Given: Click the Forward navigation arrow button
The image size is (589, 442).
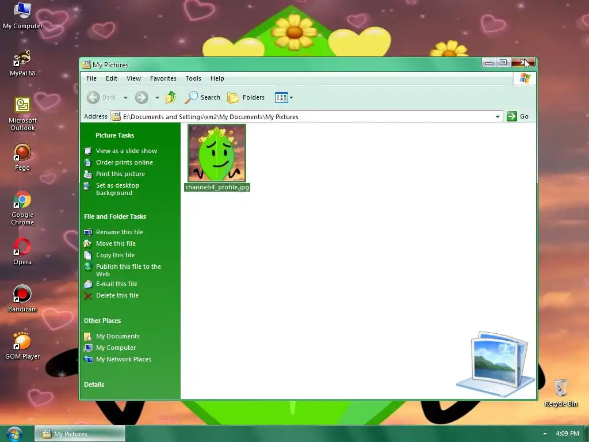Looking at the screenshot, I should [141, 97].
